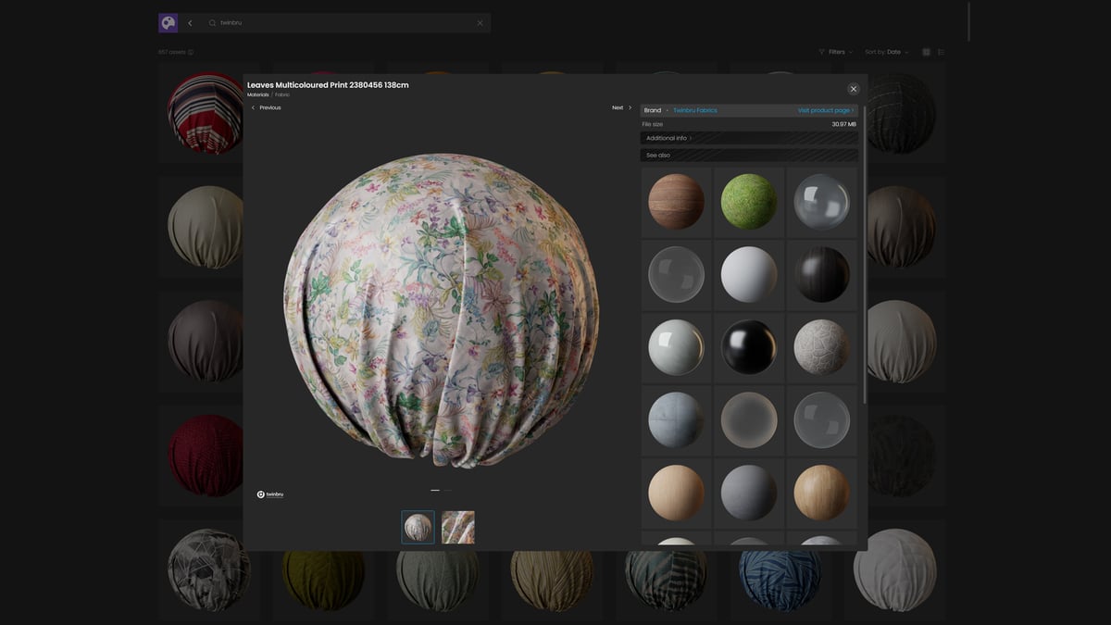
Task: Open the Filters dropdown
Action: (x=836, y=52)
